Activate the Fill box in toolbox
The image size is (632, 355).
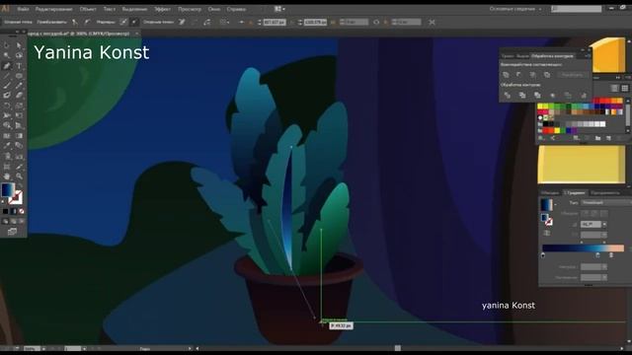(7, 190)
